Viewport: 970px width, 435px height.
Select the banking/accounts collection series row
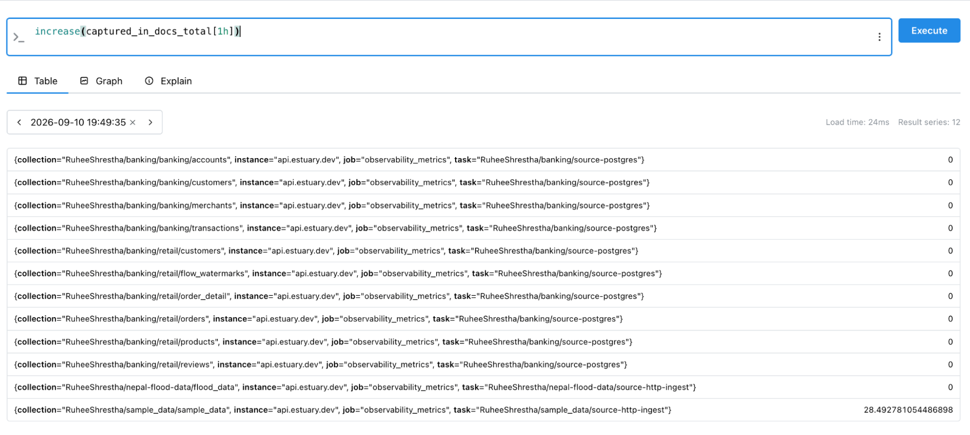tap(483, 160)
